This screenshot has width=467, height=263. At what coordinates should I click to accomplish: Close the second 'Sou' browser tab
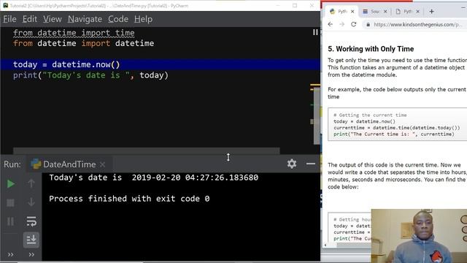click(385, 12)
